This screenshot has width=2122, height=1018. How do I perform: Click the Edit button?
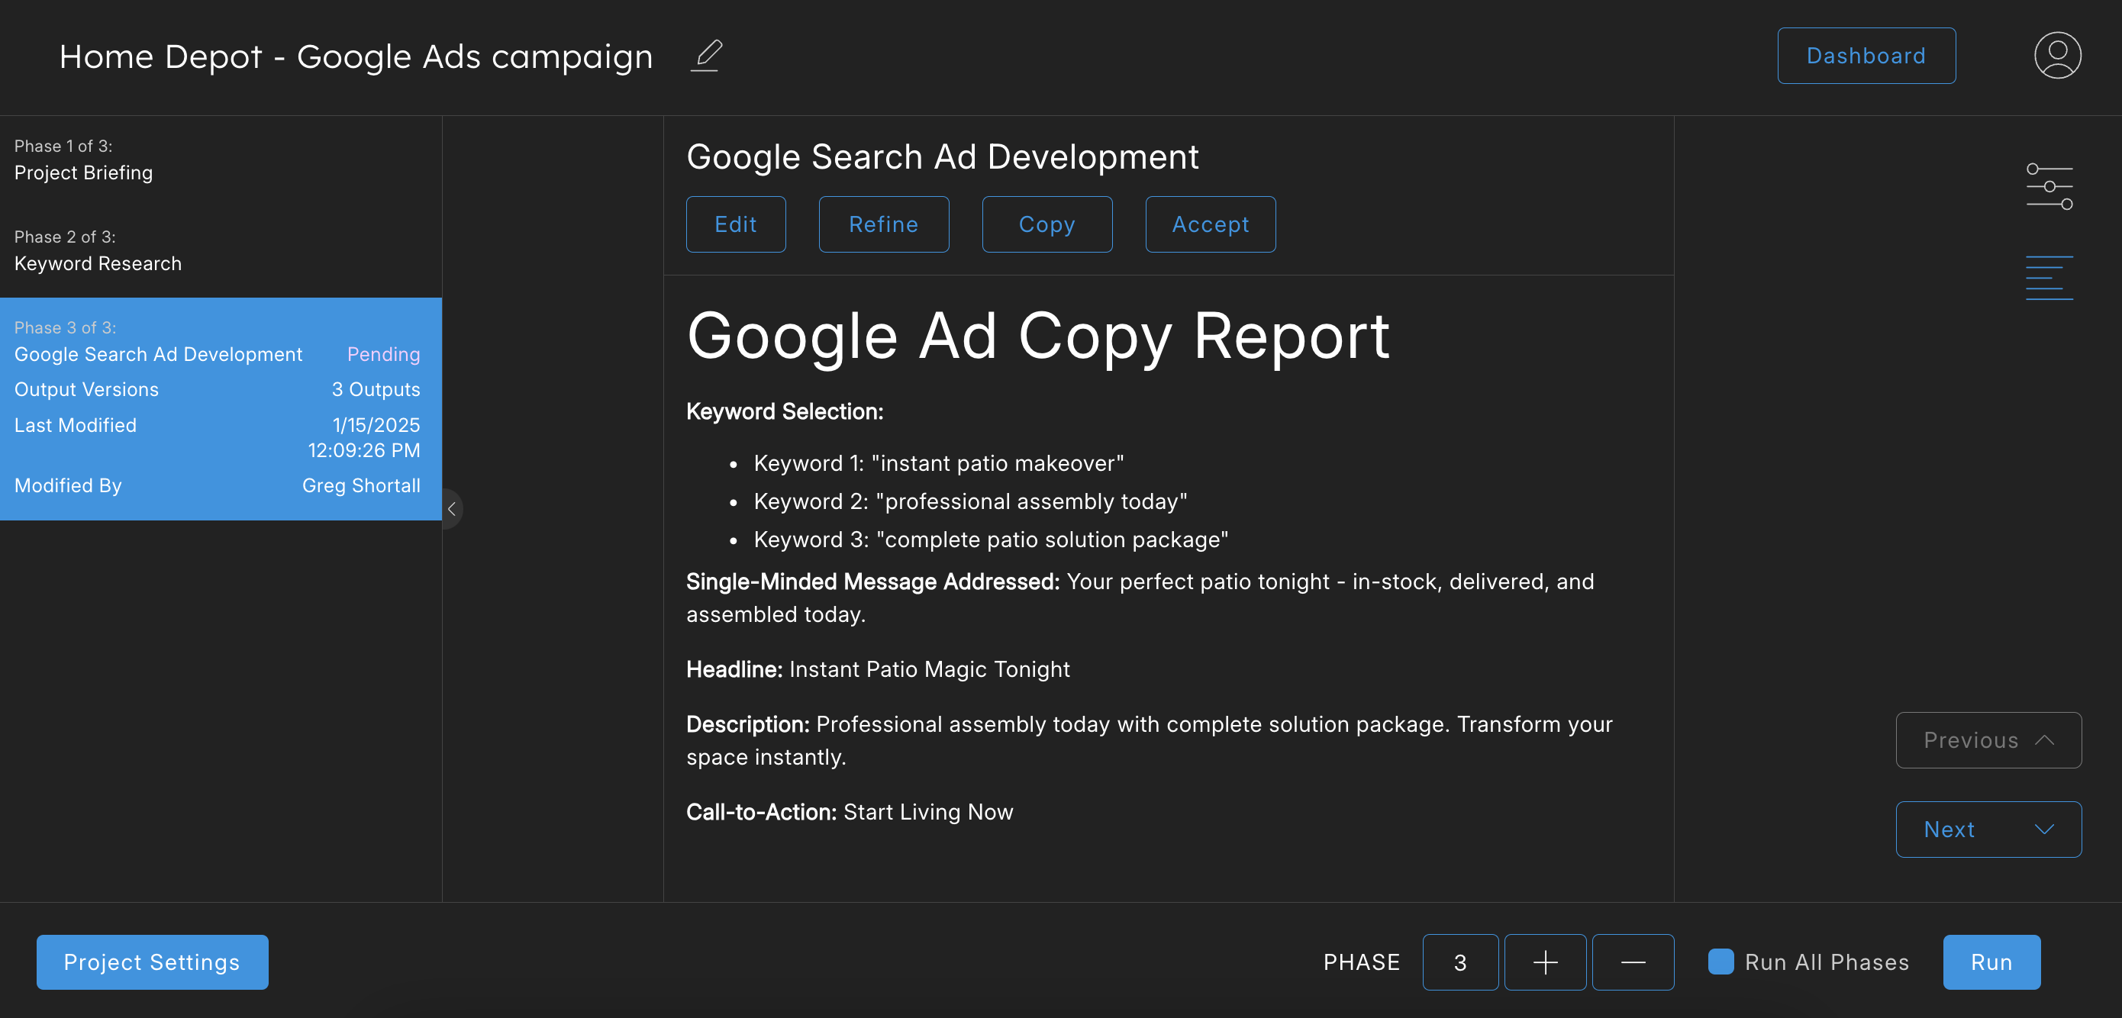coord(735,224)
